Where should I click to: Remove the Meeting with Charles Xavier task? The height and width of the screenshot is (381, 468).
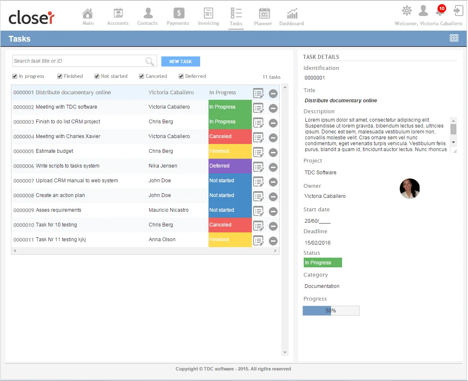point(273,138)
